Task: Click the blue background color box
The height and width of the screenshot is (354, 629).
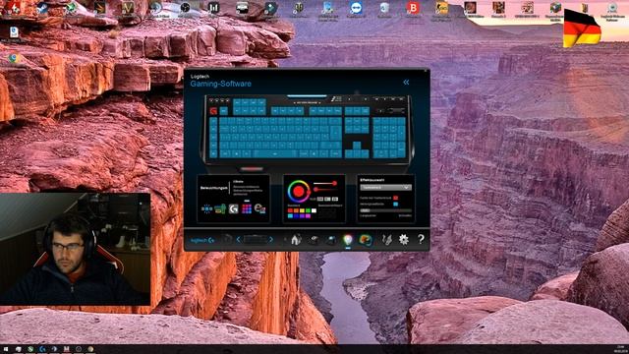Action: tap(395, 204)
